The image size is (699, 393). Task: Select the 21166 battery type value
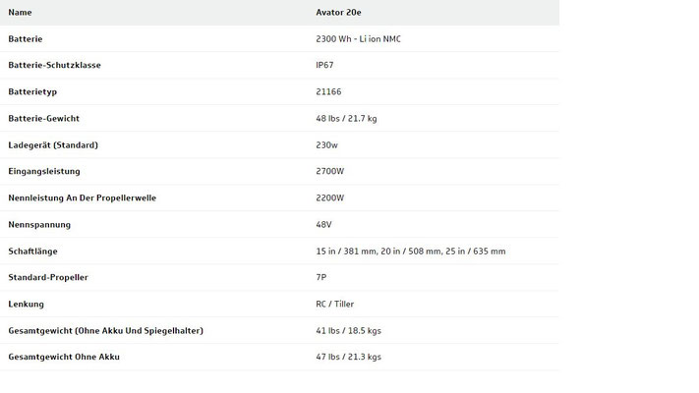(x=328, y=91)
